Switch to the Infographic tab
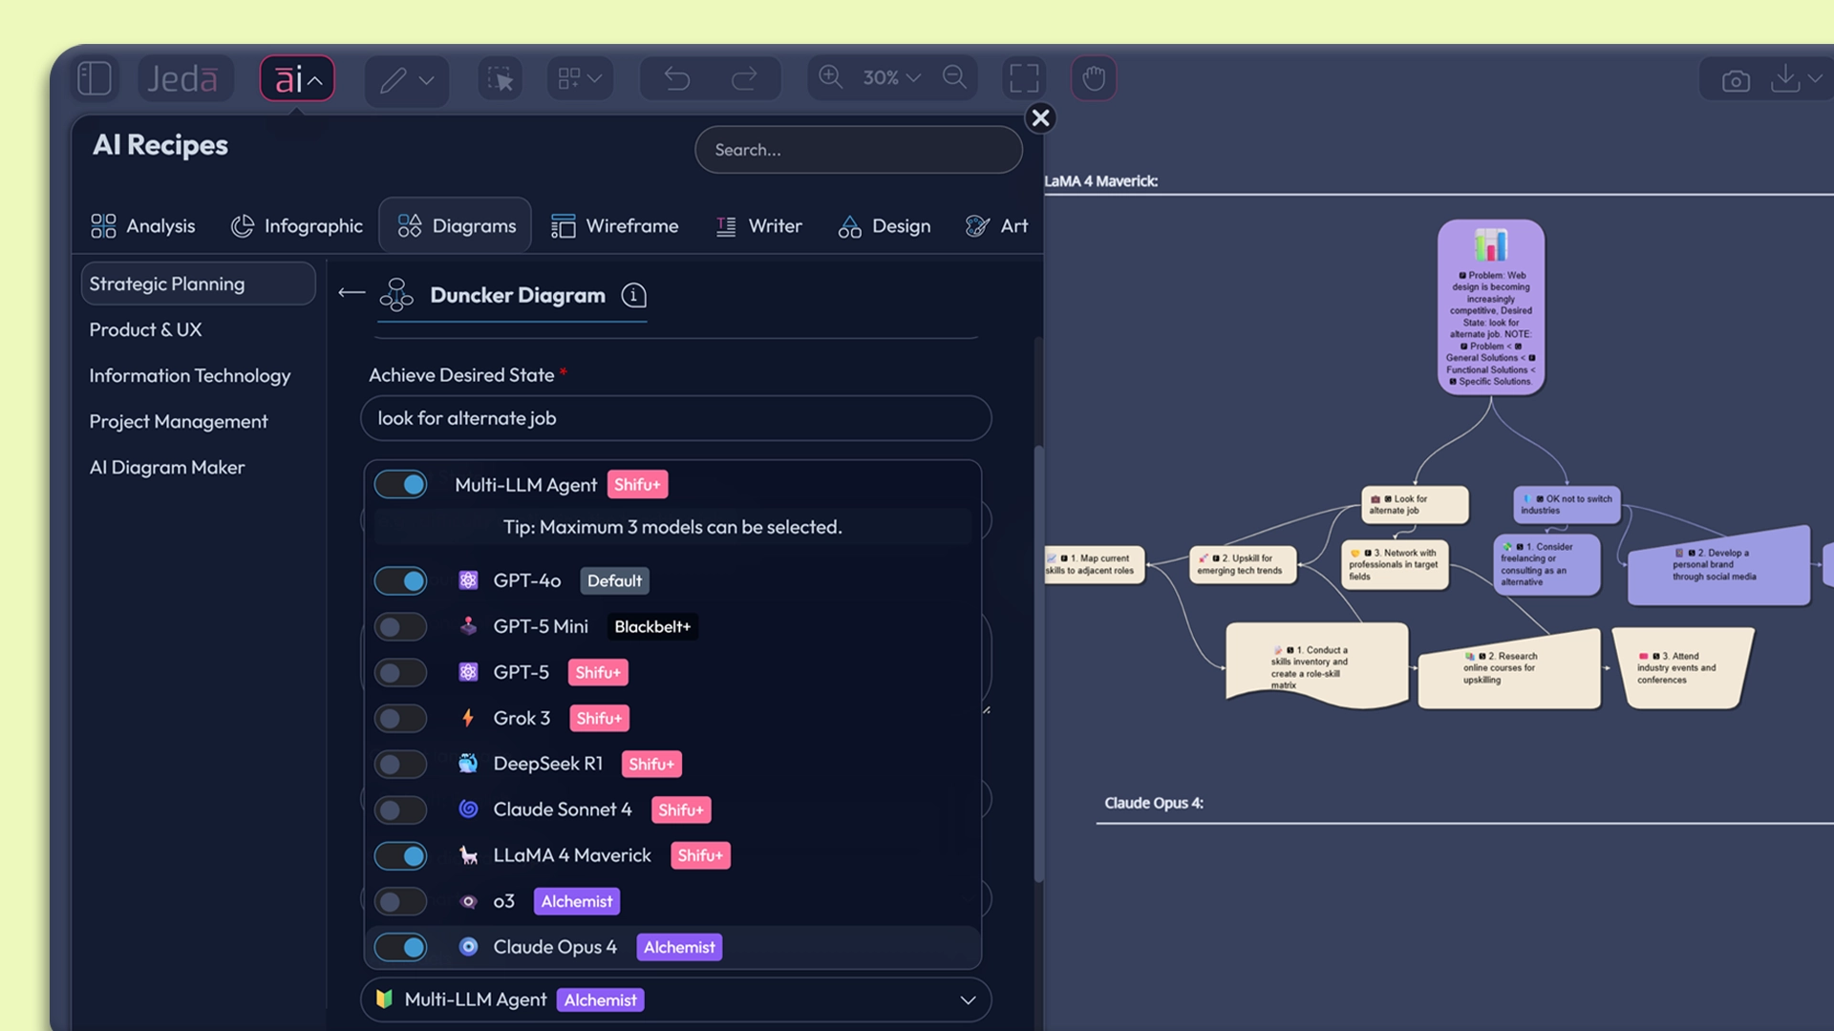 297,225
